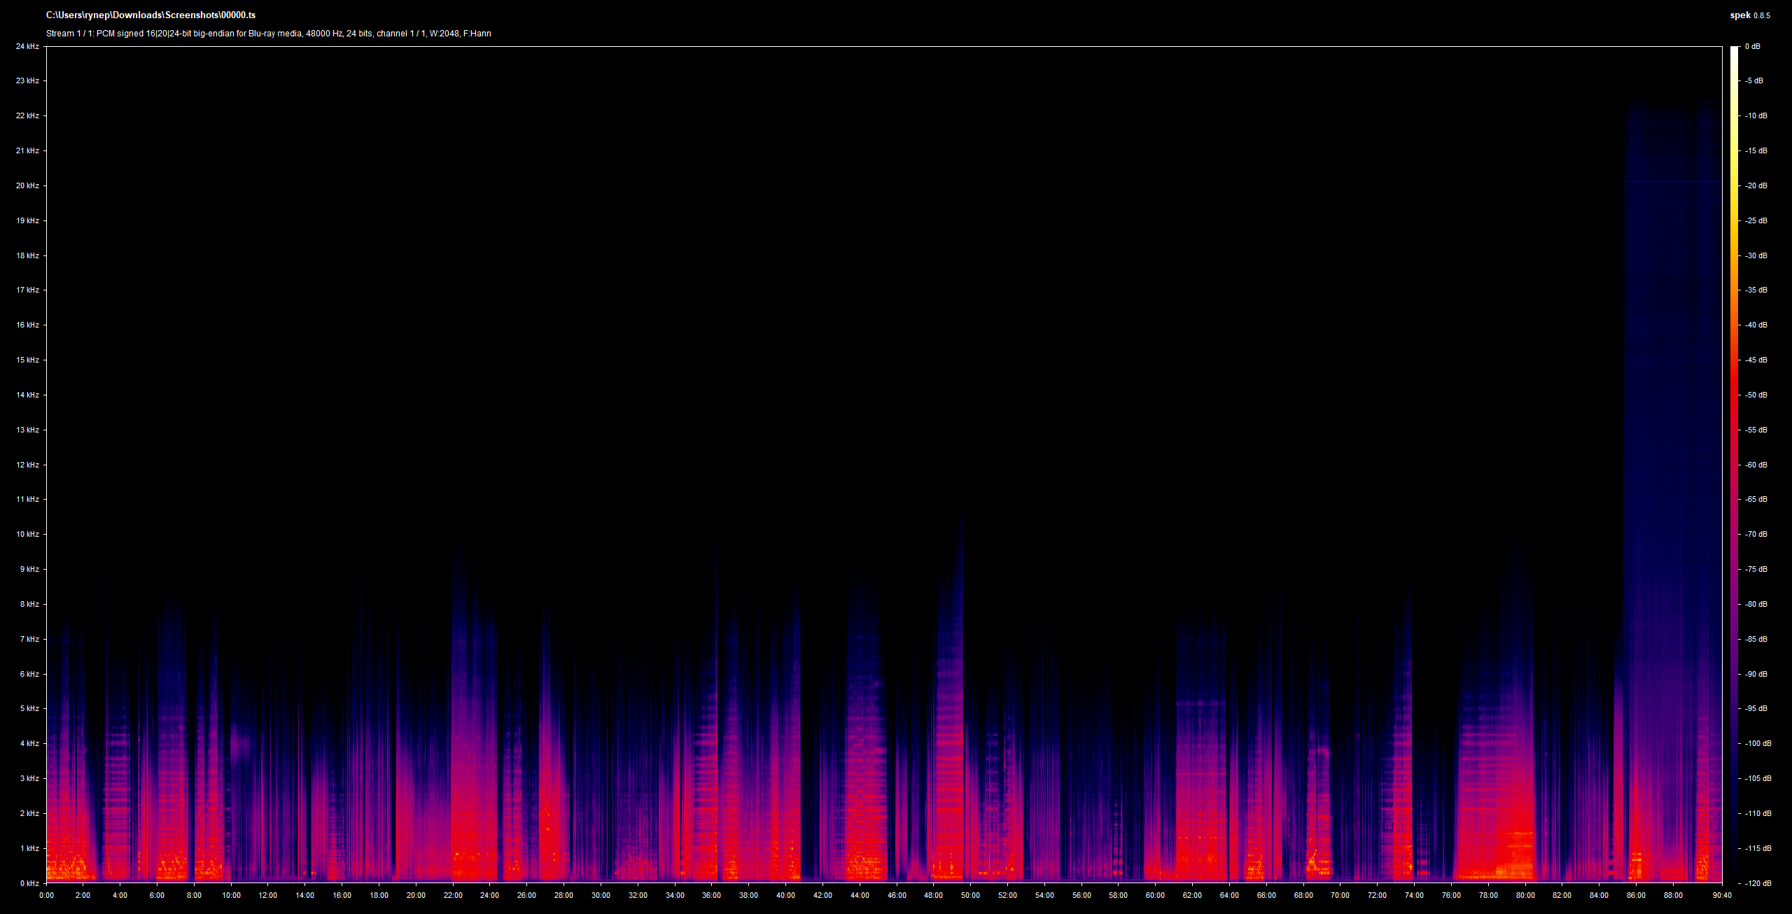Click the -120 dB bottom of color scale
The height and width of the screenshot is (914, 1792).
point(1758,883)
